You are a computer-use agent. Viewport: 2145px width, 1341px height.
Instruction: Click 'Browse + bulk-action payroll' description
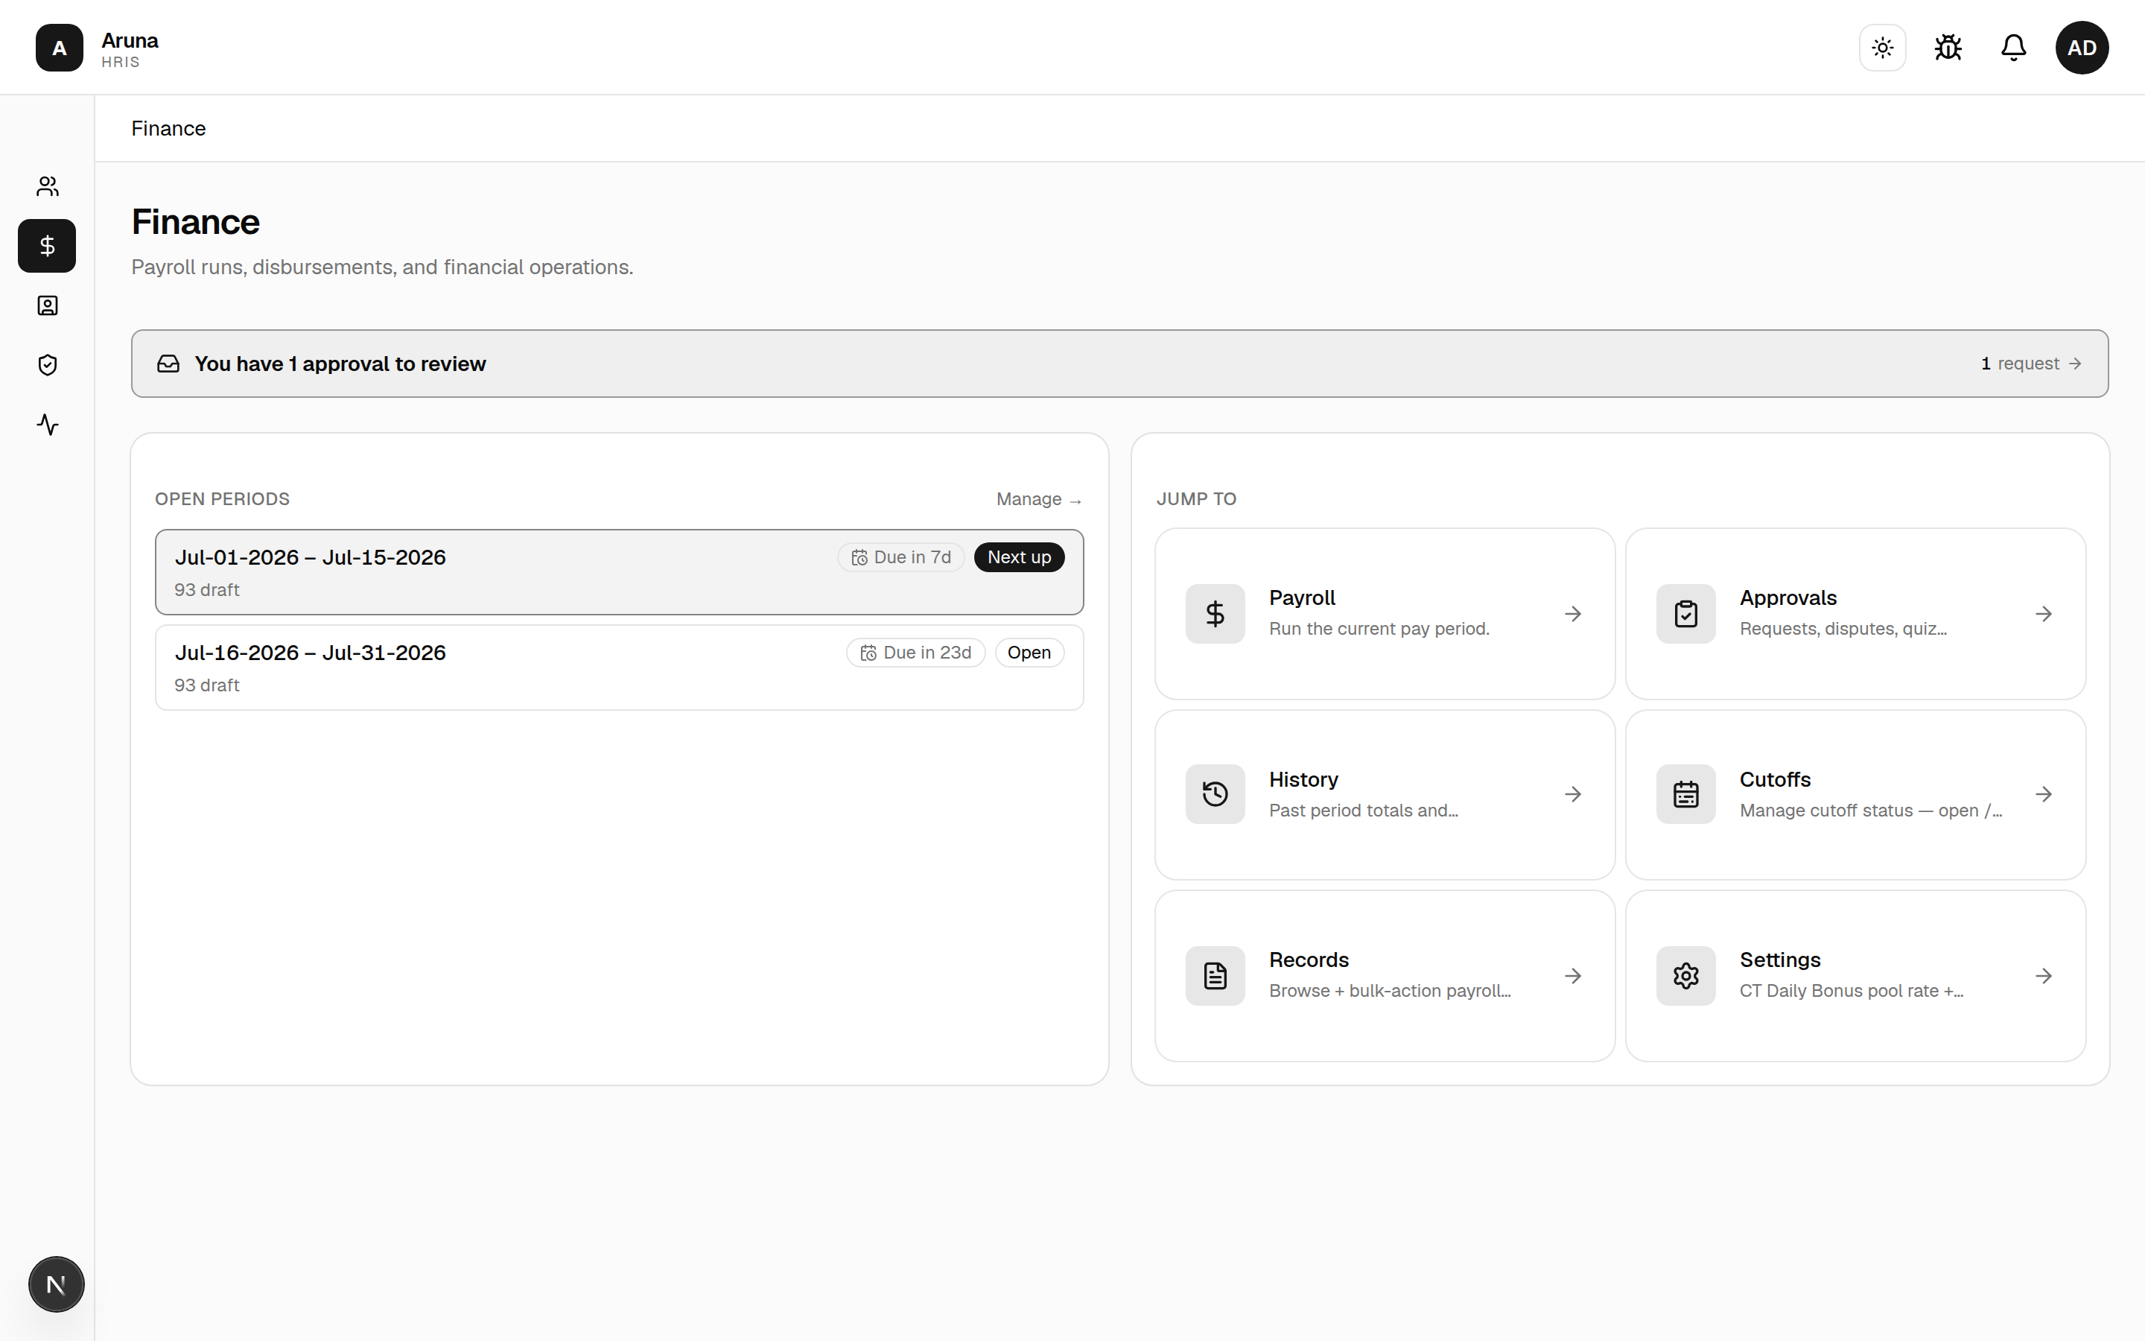pos(1390,991)
